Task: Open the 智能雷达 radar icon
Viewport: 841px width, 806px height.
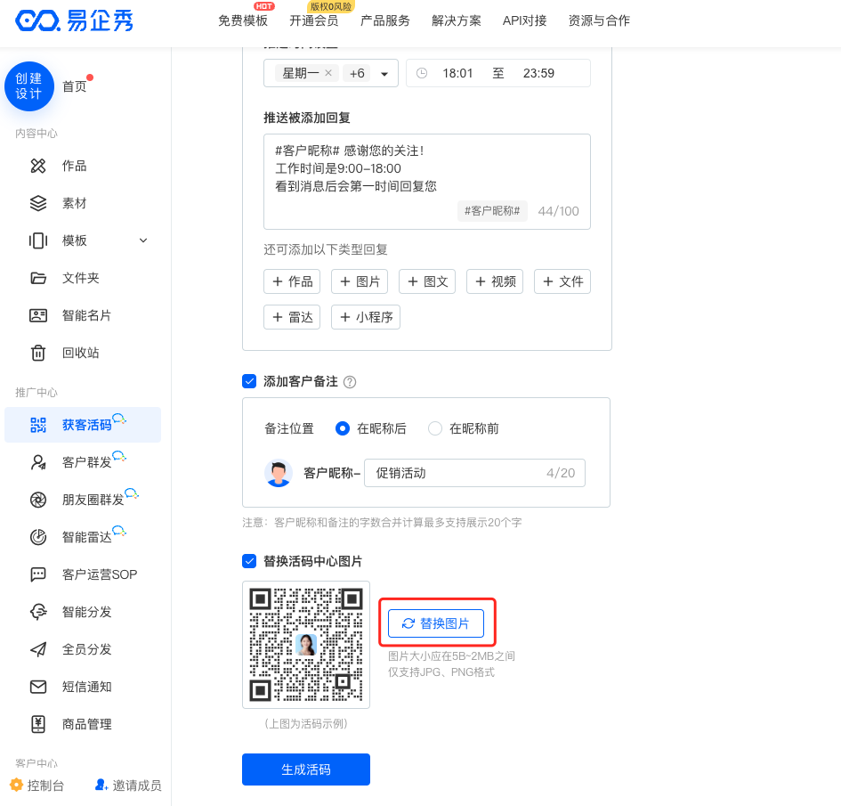Action: (x=38, y=537)
